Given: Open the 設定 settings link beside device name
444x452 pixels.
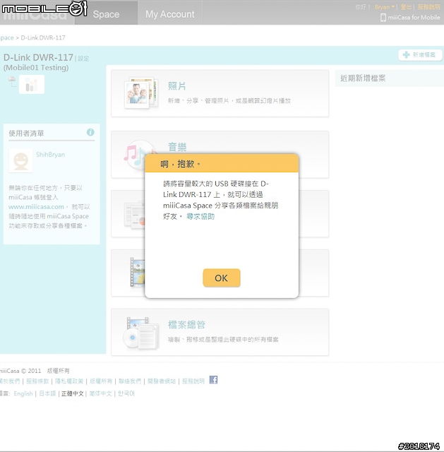Looking at the screenshot, I should tap(83, 59).
